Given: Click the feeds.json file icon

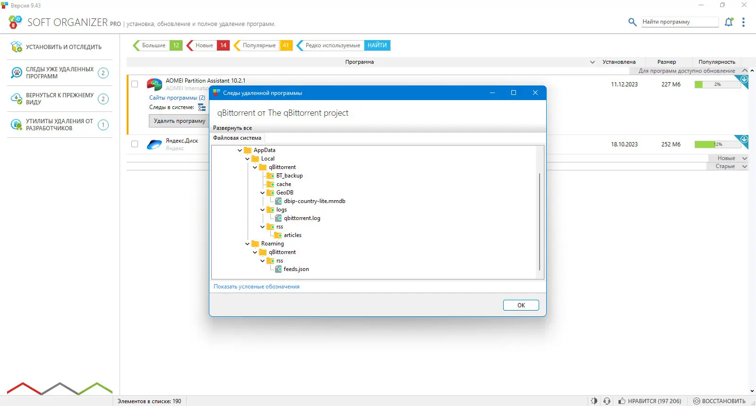Looking at the screenshot, I should tap(278, 269).
